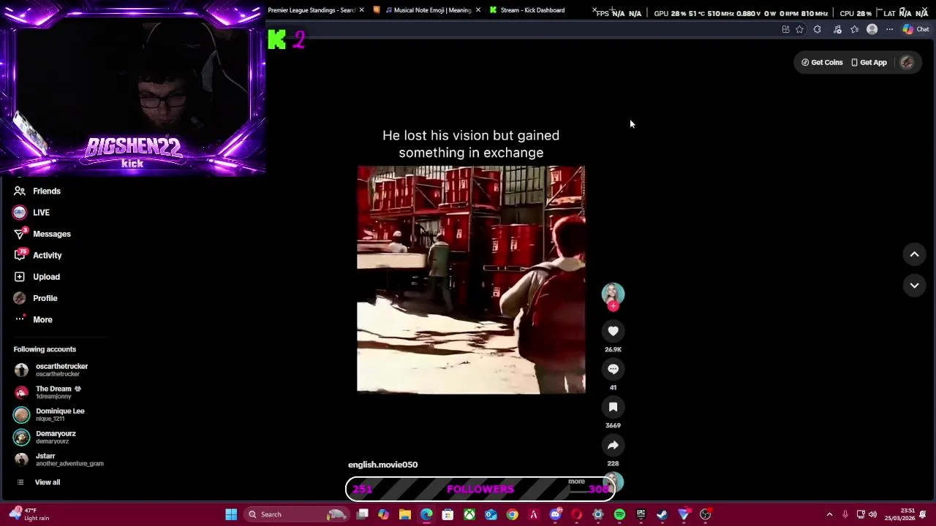
Task: Expand caption with the more link
Action: tap(576, 481)
